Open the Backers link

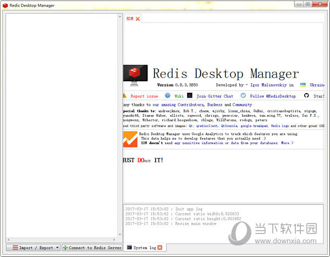215,105
